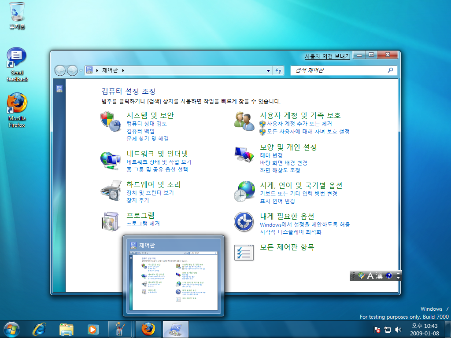The width and height of the screenshot is (451, 338).
Task: Open the 시스템 및 보안 category
Action: click(x=150, y=115)
